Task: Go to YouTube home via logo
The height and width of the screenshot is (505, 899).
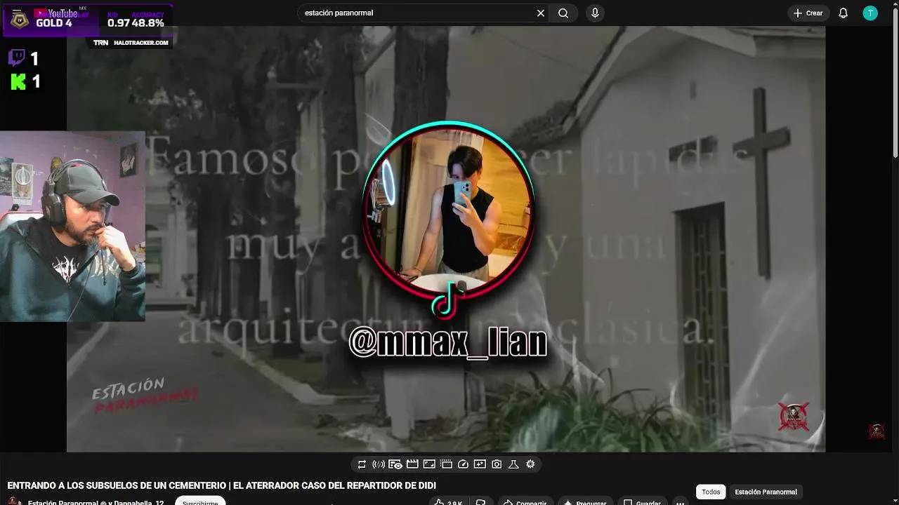Action: coord(60,13)
